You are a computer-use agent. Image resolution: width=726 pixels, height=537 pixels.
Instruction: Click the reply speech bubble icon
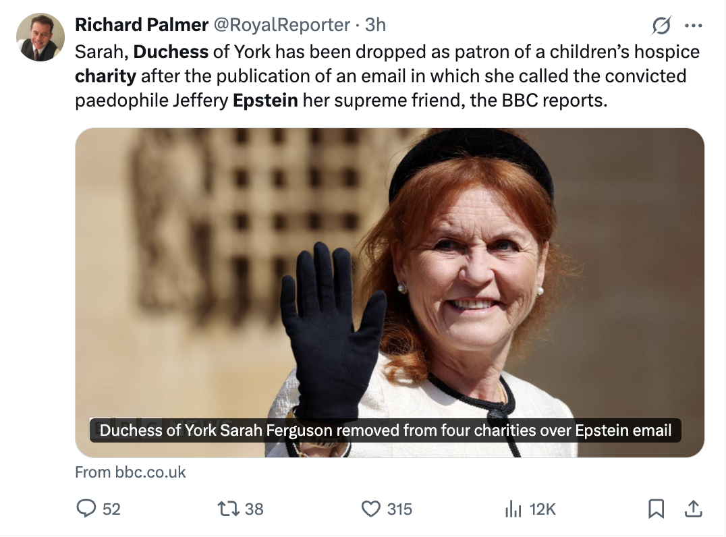pos(86,509)
